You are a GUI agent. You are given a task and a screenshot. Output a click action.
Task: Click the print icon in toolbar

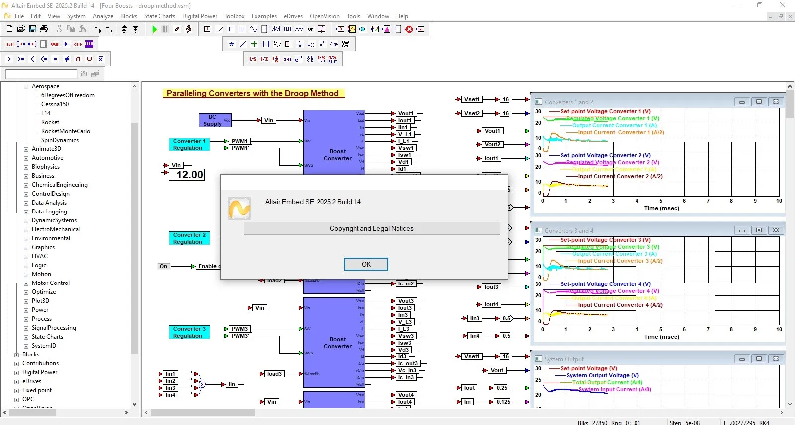tap(44, 29)
